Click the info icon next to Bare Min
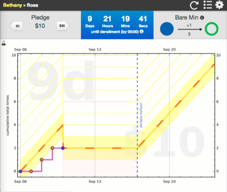The height and width of the screenshot is (192, 227). pos(202,18)
